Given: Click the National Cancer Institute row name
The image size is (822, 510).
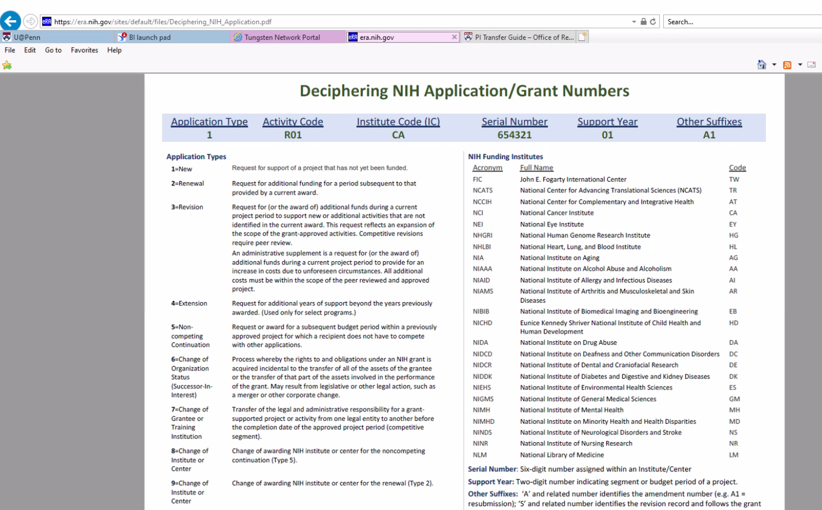Looking at the screenshot, I should point(556,213).
